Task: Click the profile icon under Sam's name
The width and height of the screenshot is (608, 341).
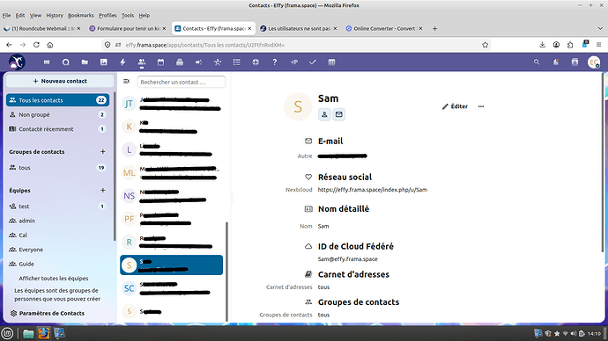Action: pyautogui.click(x=324, y=114)
